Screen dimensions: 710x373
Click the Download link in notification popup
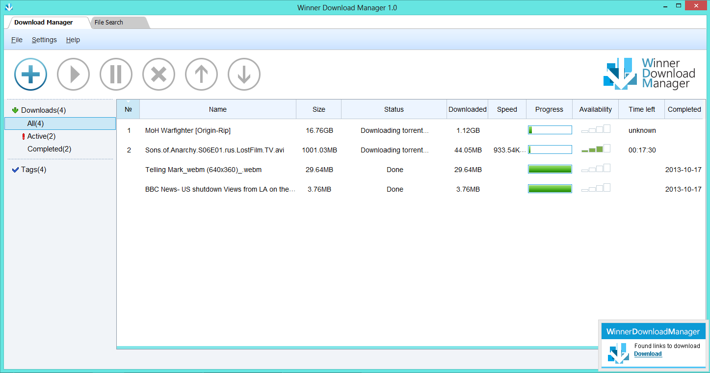click(648, 354)
